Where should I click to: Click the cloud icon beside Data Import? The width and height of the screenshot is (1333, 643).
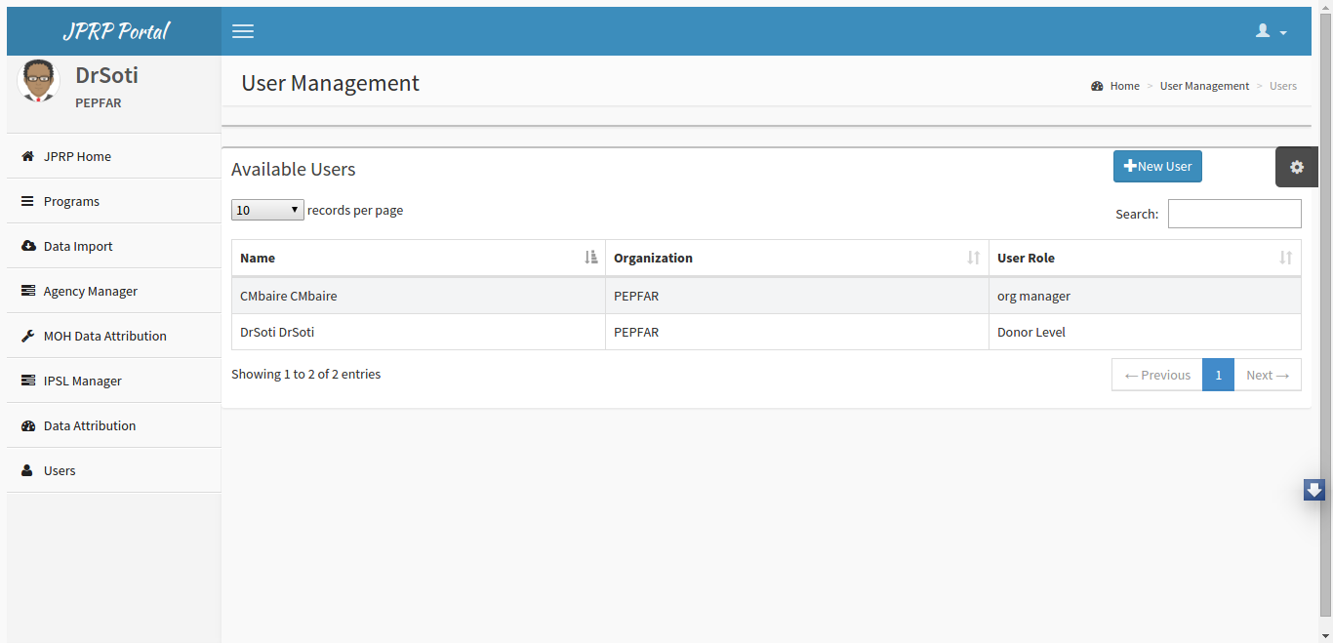[27, 246]
